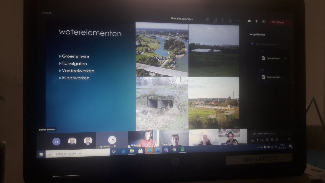Click the aerial river photo on the slide
This screenshot has height=183, width=325.
(162, 49)
